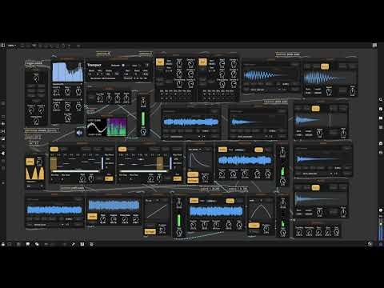Click the crossed-arrows icon in the left sidebar
Viewport: 384px width, 288px height.
[x=3, y=131]
